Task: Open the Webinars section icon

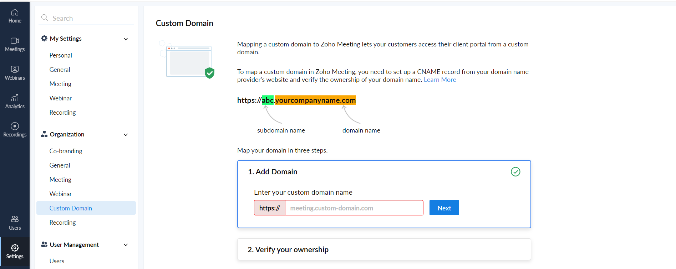Action: (x=15, y=73)
